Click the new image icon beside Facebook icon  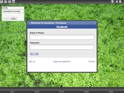(x=116, y=2)
